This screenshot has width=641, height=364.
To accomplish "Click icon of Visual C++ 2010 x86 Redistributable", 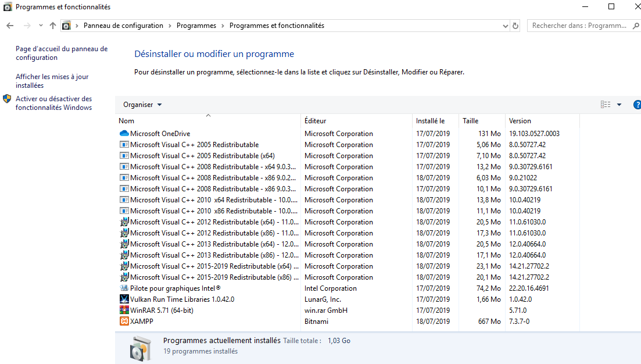I will pos(124,210).
